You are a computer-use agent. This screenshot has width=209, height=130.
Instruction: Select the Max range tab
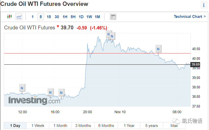click(174, 126)
